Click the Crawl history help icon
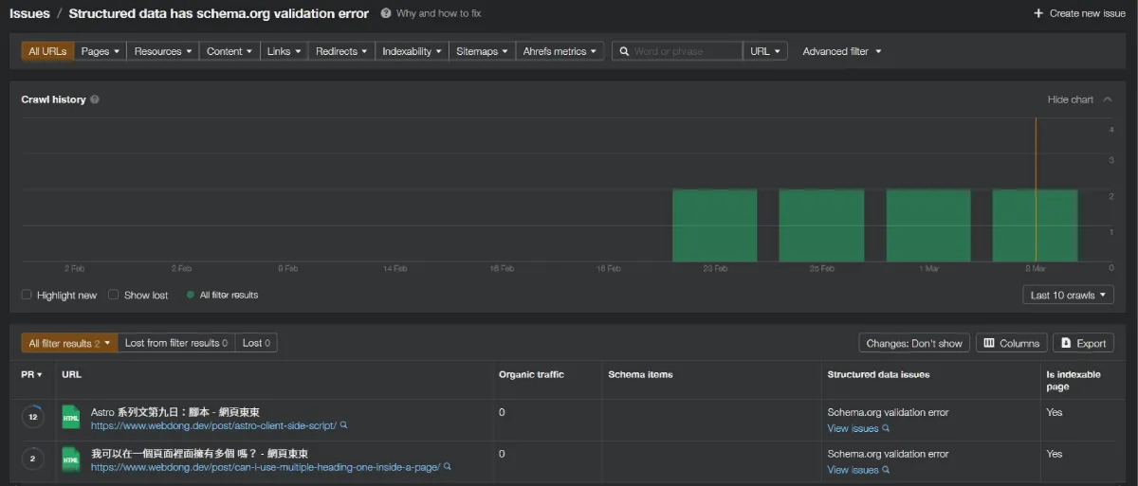The image size is (1138, 486). point(95,99)
